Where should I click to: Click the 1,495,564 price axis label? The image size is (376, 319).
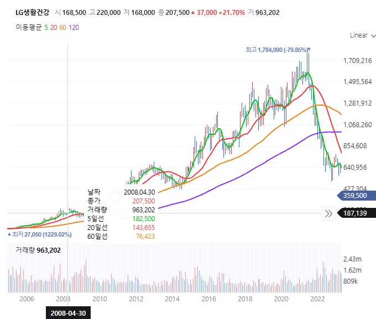357,82
